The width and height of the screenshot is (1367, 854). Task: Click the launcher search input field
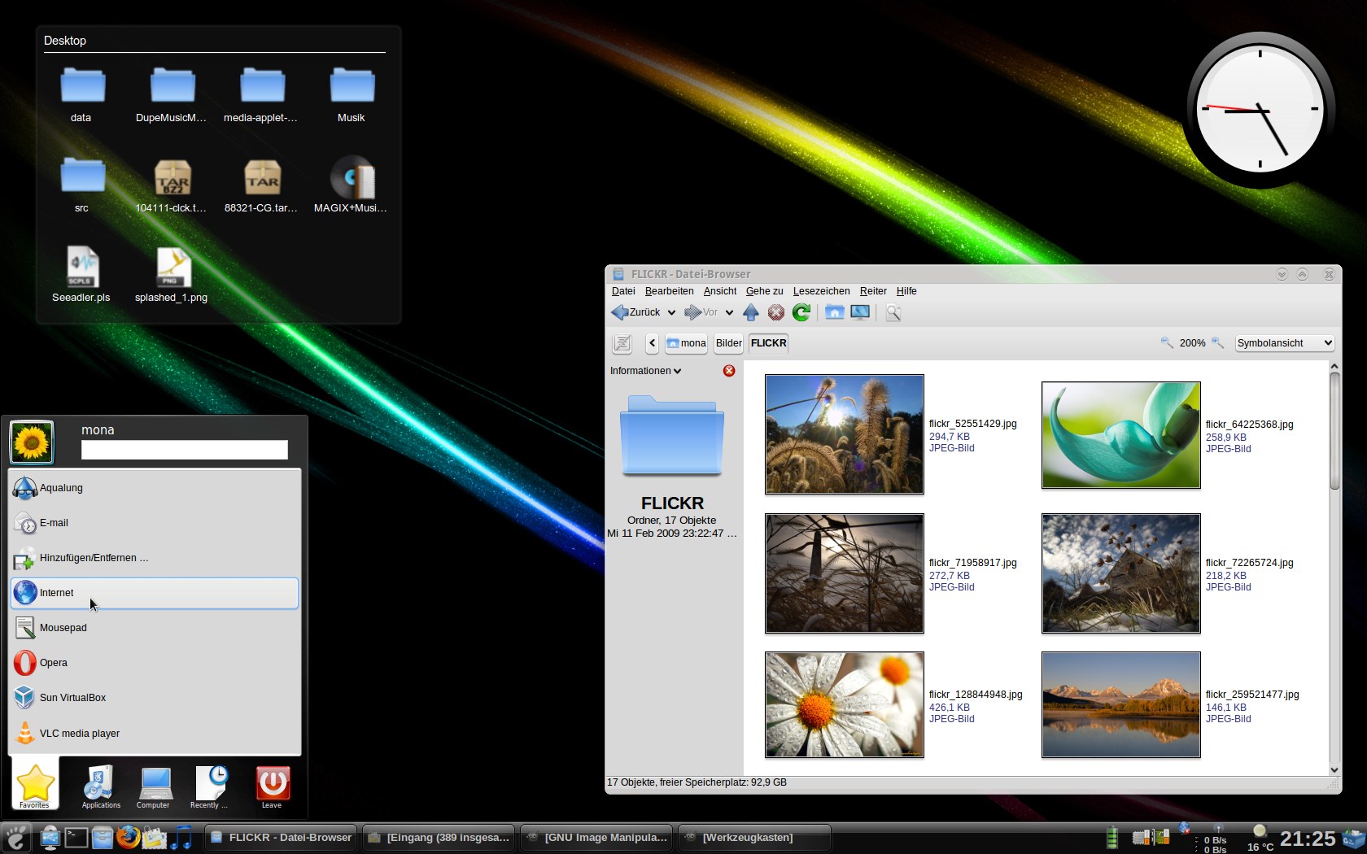[185, 450]
